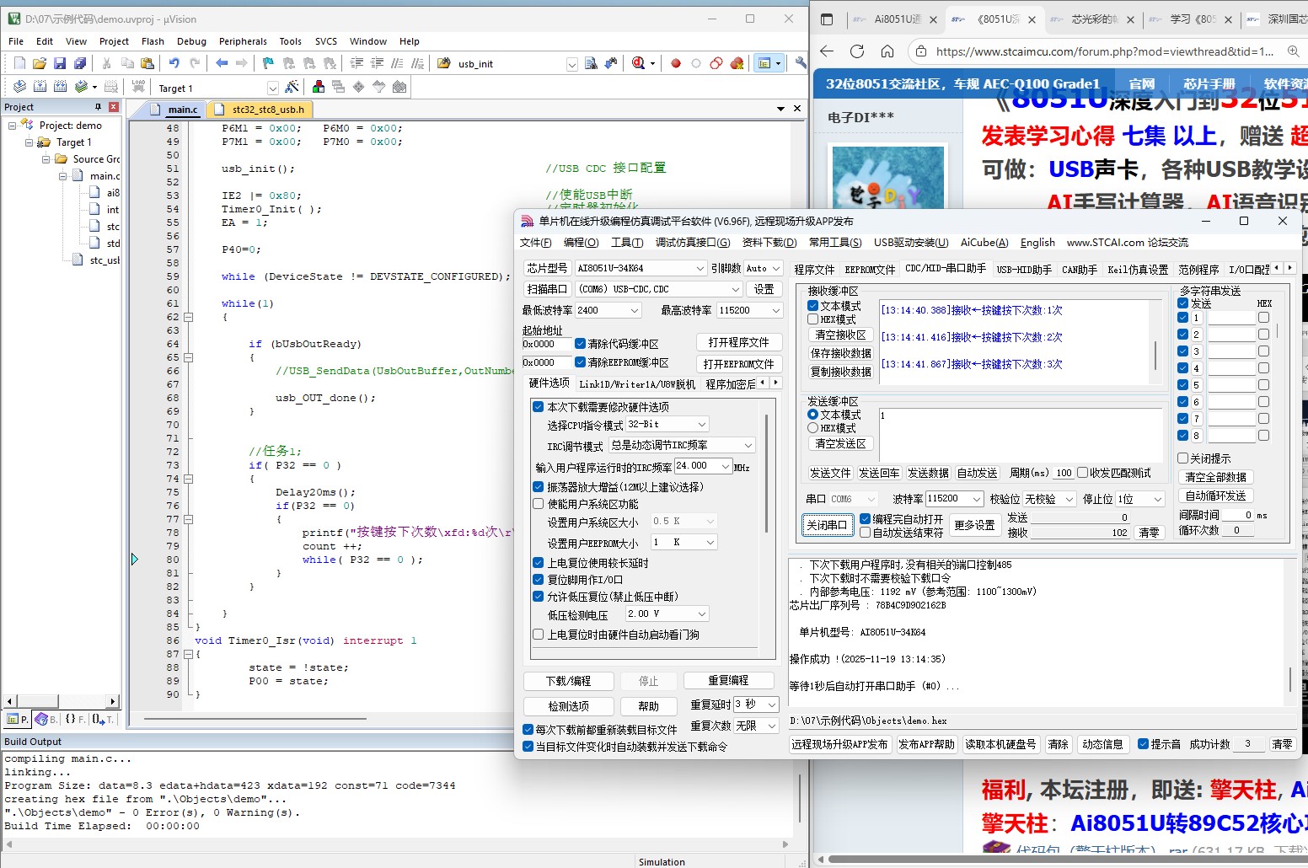Download code to flash via LOAD icon

(x=137, y=85)
